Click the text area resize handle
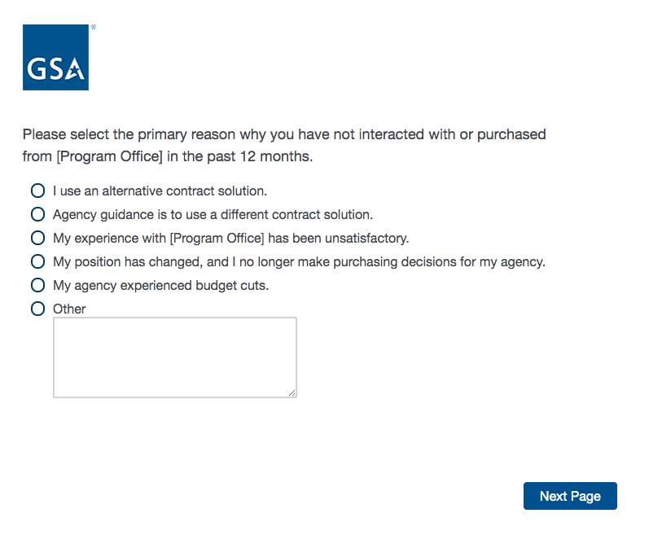 (x=292, y=393)
